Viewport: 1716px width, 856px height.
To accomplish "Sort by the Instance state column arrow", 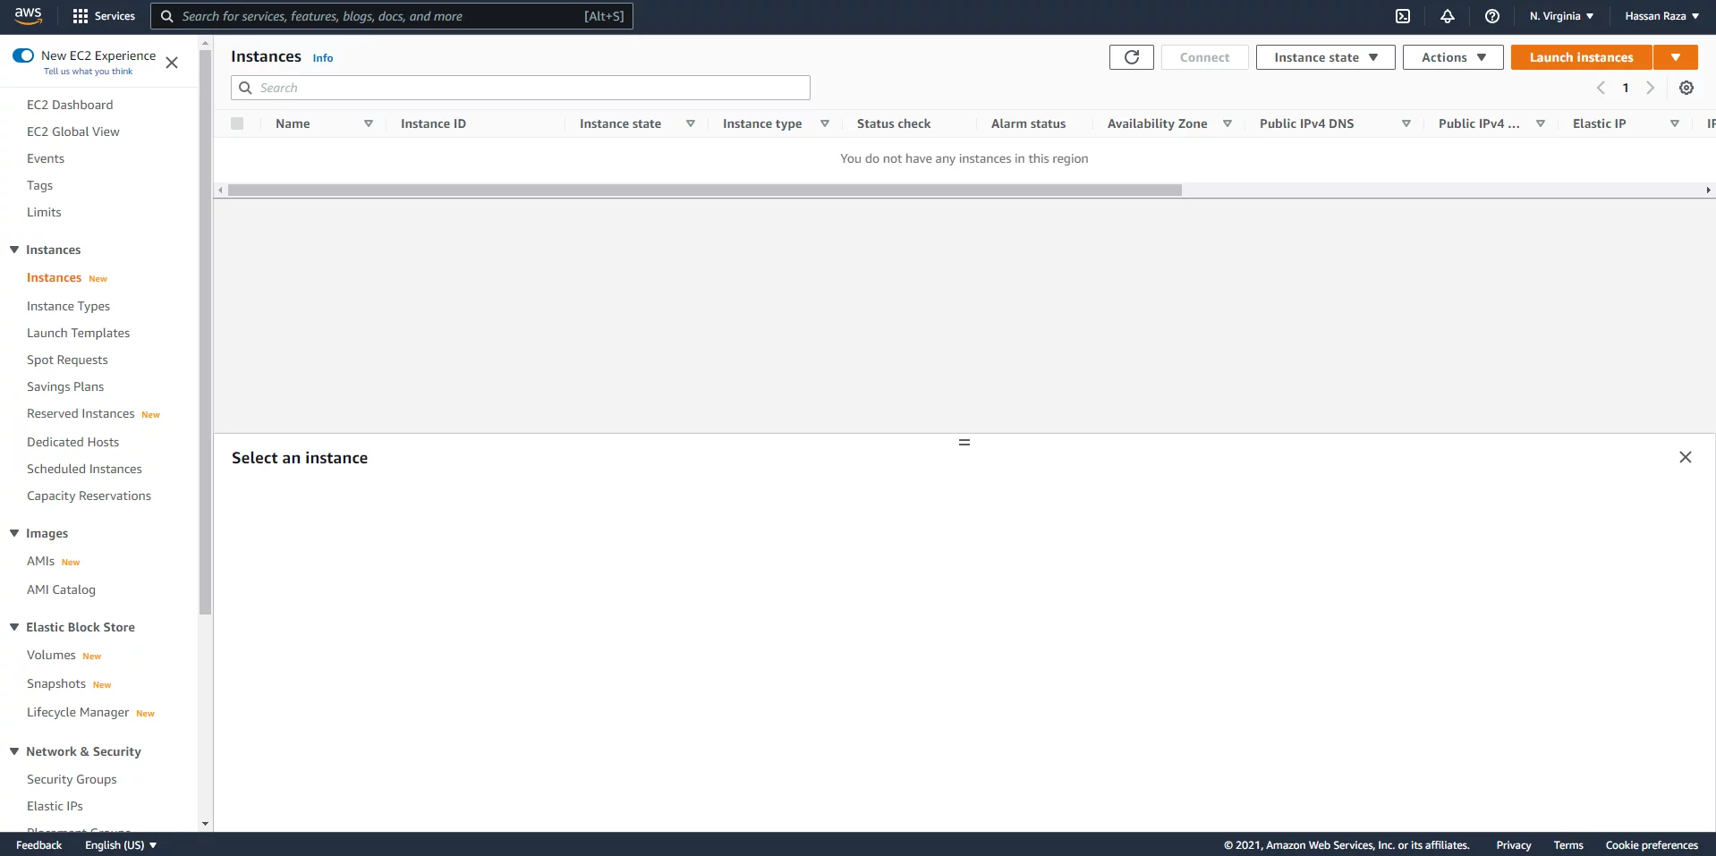I will pos(691,123).
